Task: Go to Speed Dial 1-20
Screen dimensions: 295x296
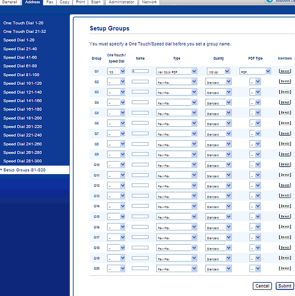Action: [19, 40]
